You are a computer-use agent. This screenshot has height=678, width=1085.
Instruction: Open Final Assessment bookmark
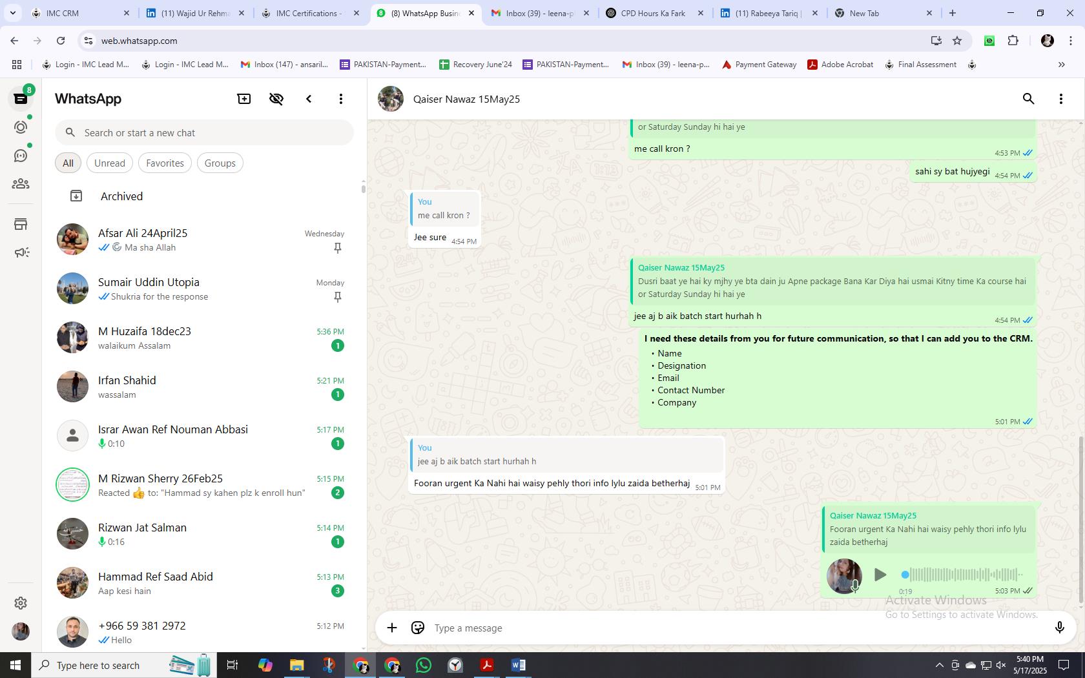[x=920, y=65]
